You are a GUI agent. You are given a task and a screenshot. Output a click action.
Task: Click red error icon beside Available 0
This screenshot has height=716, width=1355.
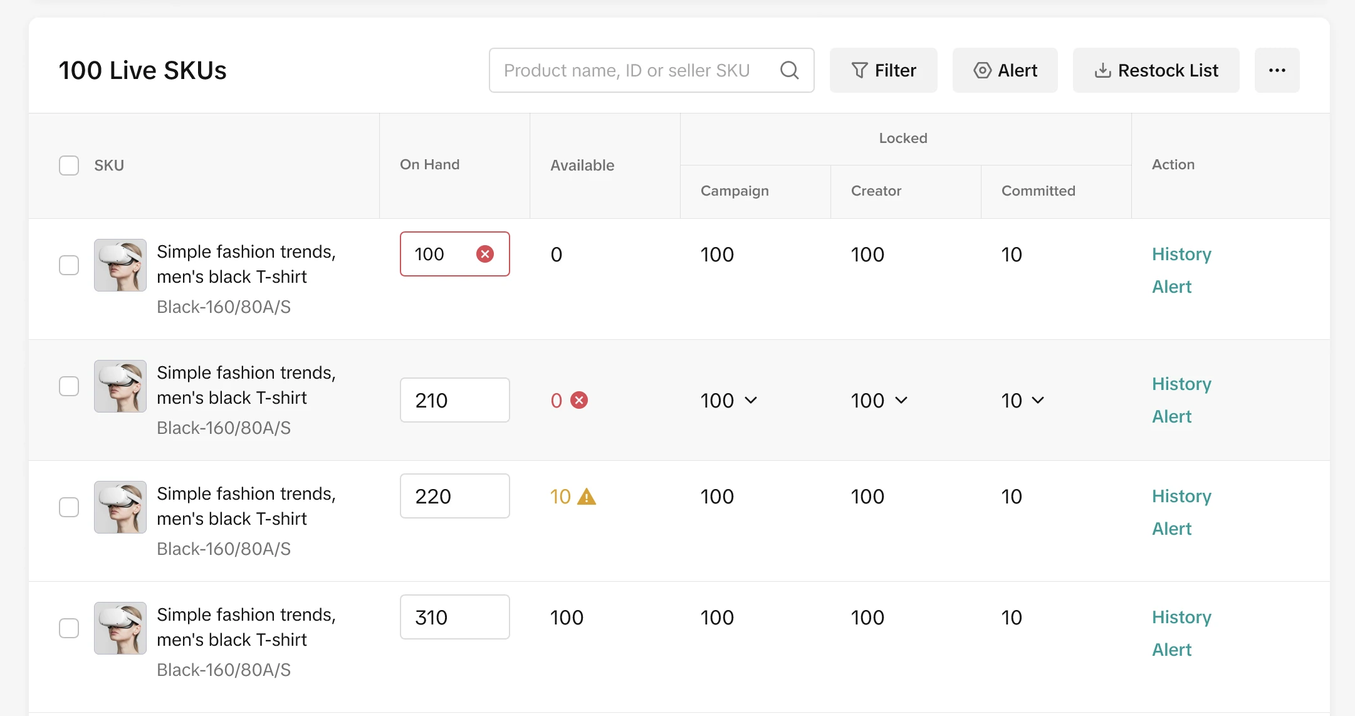click(579, 400)
